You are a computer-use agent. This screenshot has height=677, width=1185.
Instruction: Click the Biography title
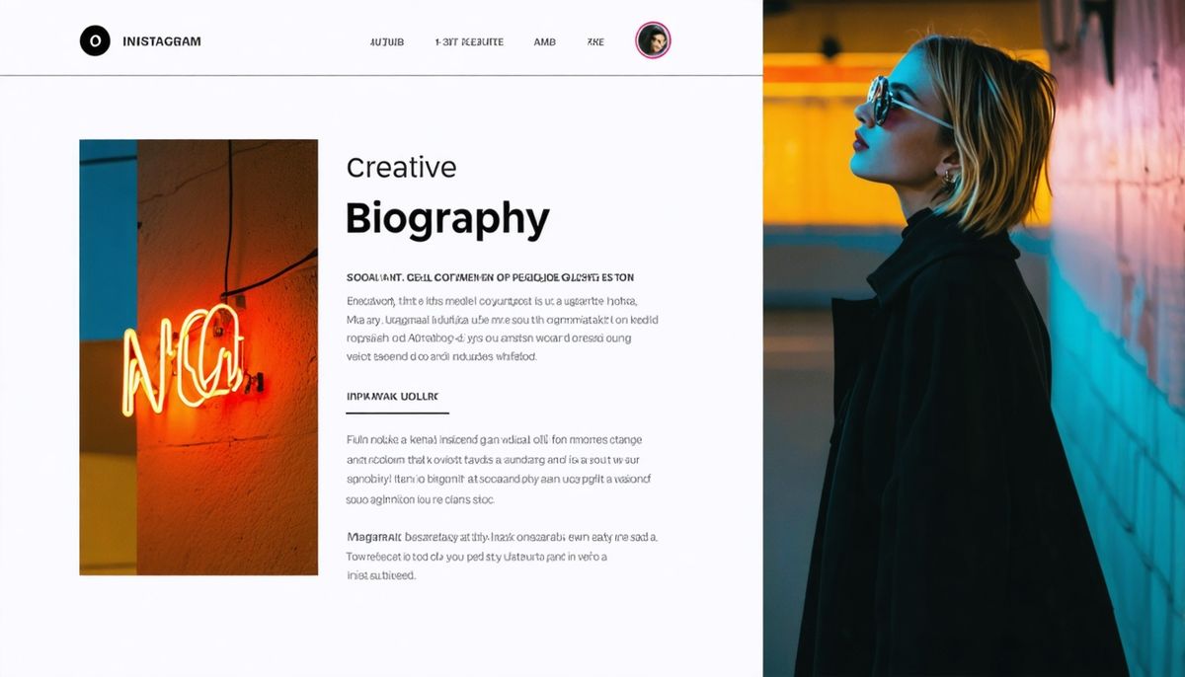tap(447, 219)
